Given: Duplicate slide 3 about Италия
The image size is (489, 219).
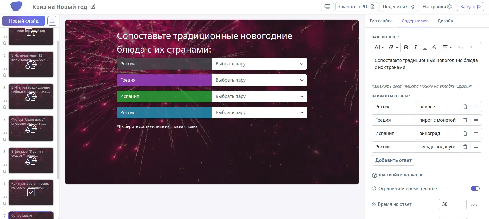Looking at the screenshot, I should pos(5,101).
